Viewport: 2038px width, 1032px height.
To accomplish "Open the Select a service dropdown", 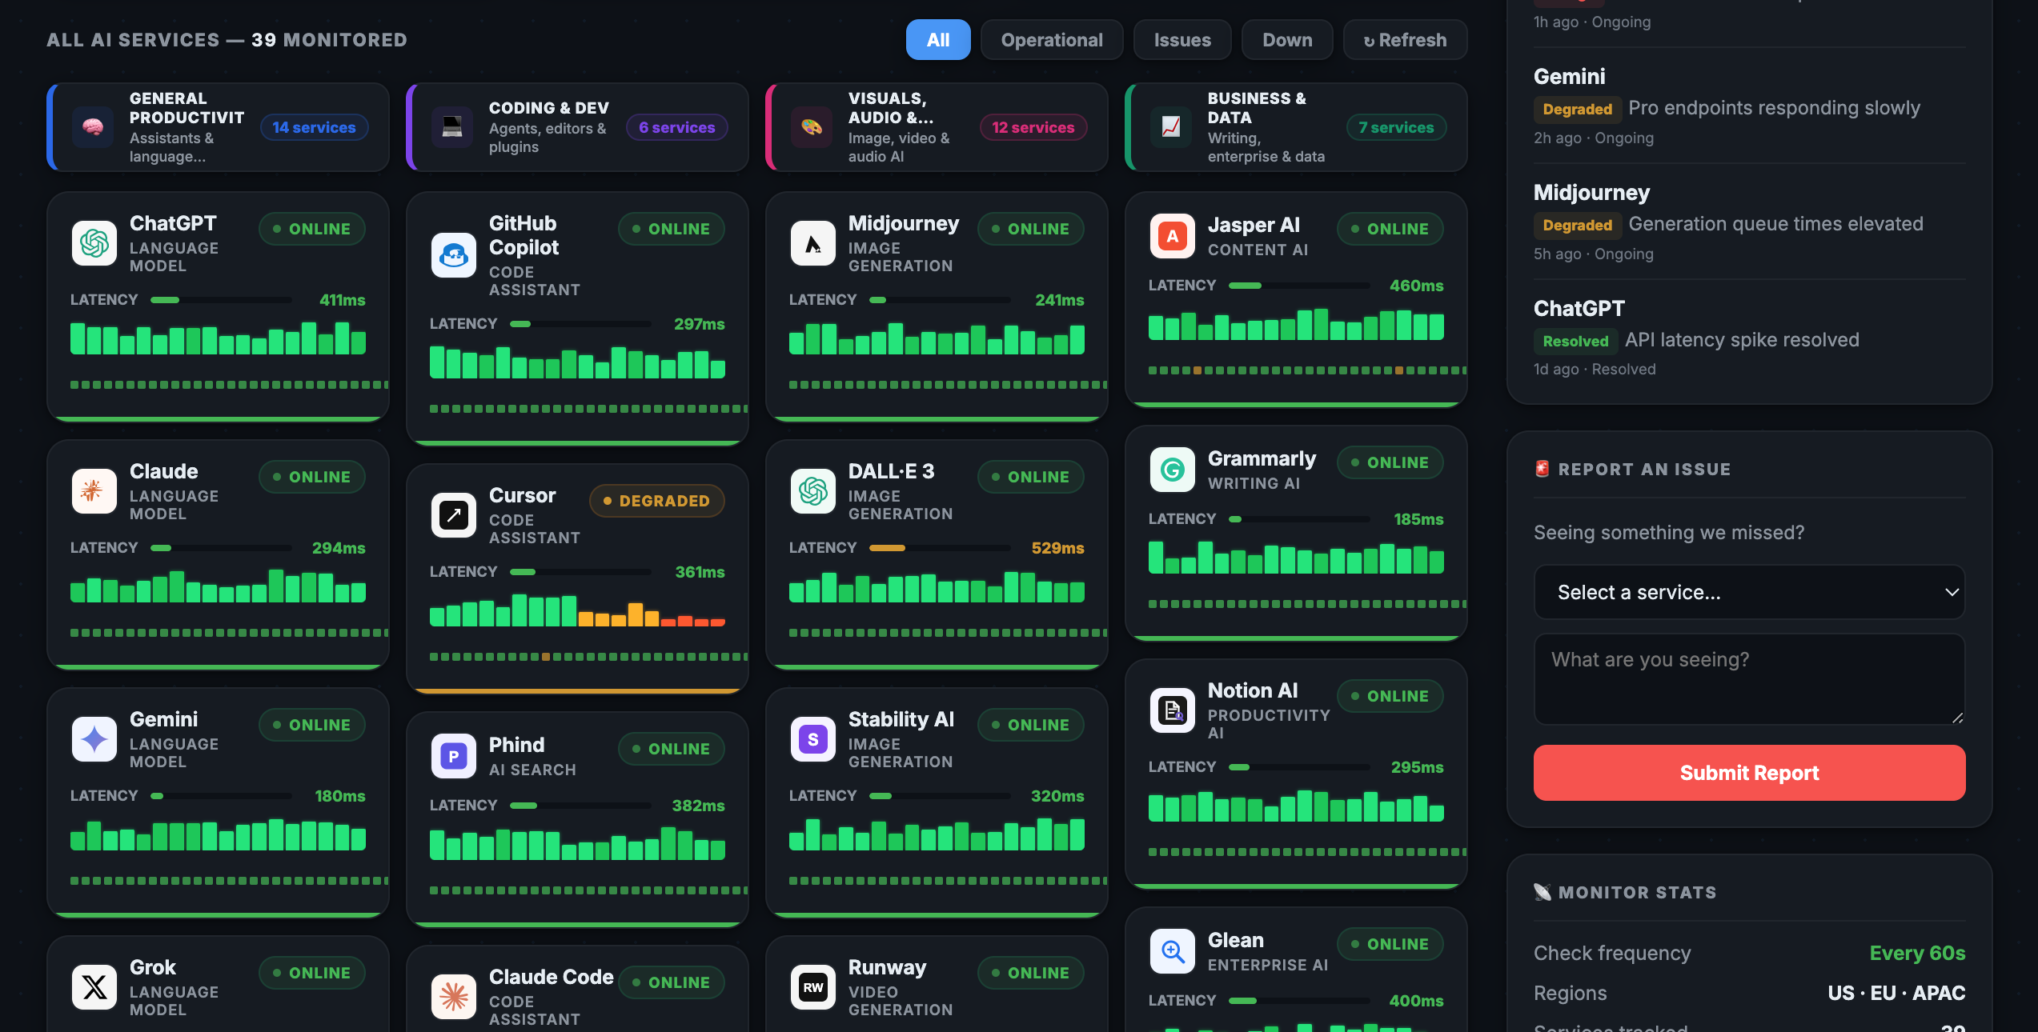I will coord(1748,592).
